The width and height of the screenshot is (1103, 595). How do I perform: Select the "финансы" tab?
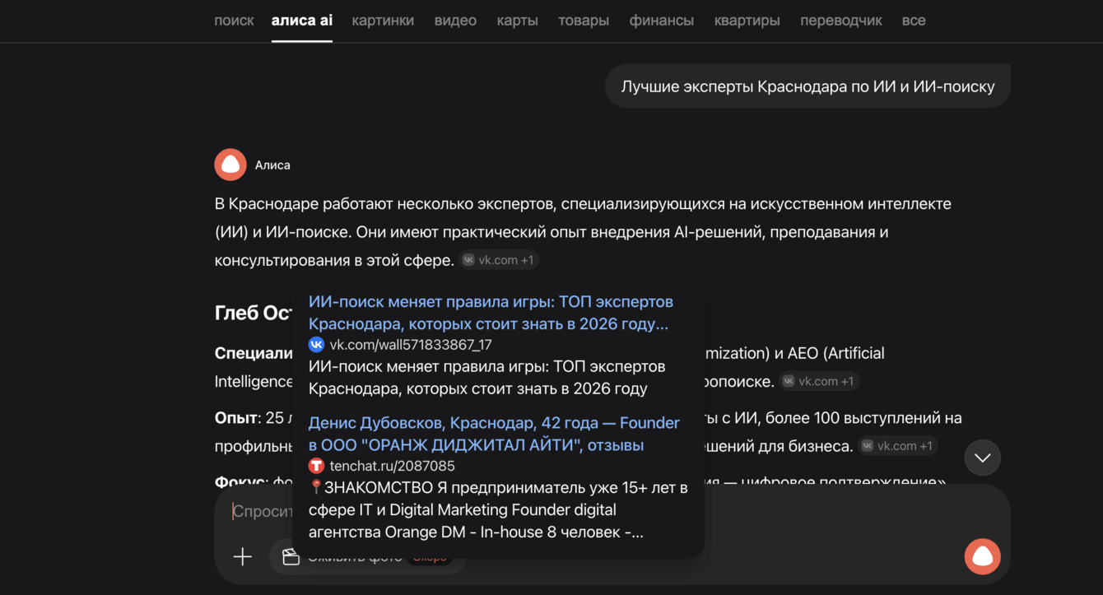(661, 21)
